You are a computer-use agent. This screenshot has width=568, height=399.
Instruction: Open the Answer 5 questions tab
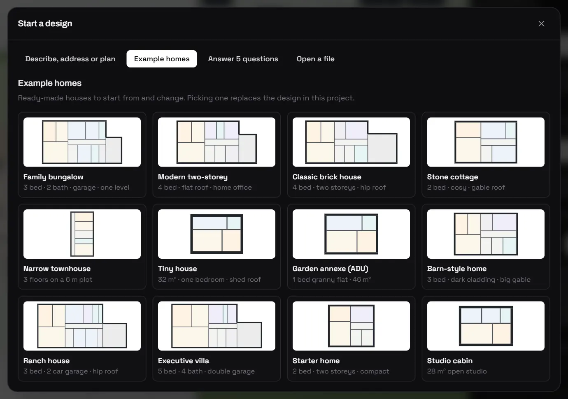tap(243, 59)
